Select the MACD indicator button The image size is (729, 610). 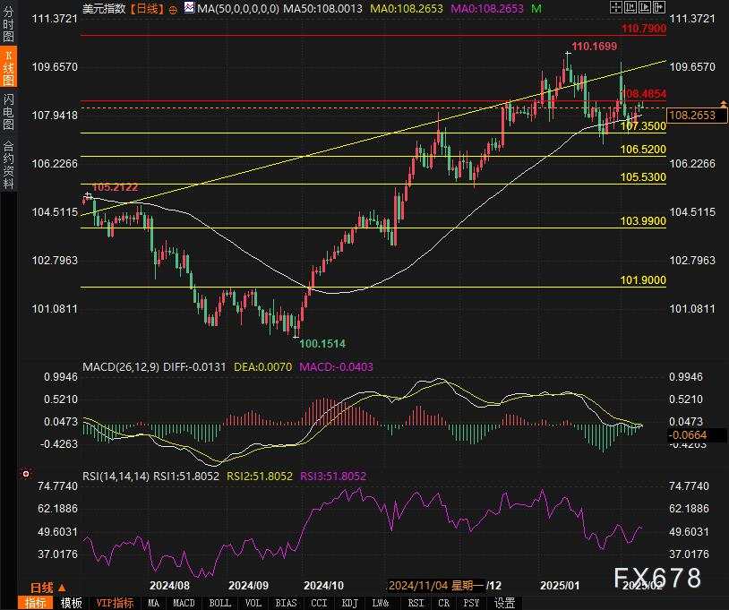click(184, 603)
